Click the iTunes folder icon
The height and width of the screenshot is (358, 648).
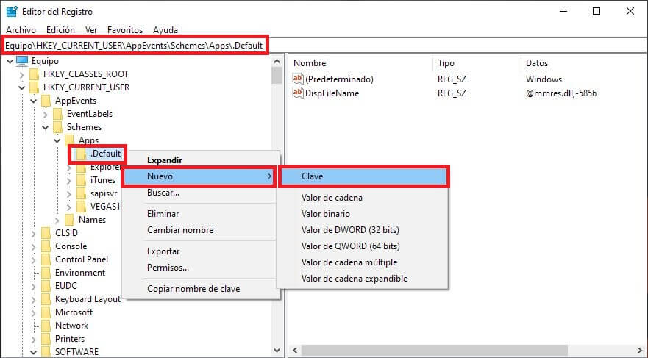click(x=82, y=180)
